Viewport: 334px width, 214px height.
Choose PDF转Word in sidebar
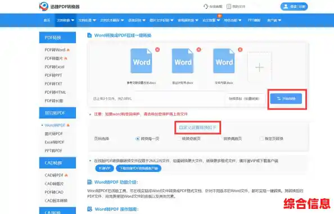pyautogui.click(x=55, y=50)
